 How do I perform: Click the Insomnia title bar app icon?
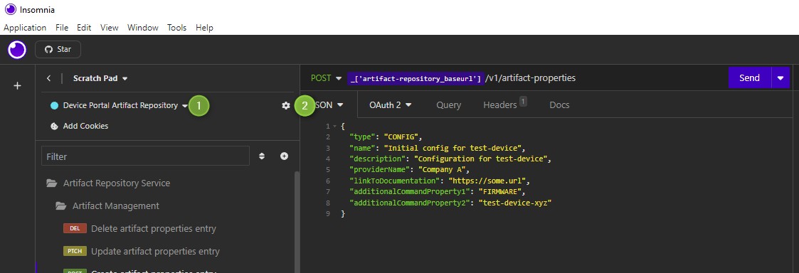click(10, 10)
